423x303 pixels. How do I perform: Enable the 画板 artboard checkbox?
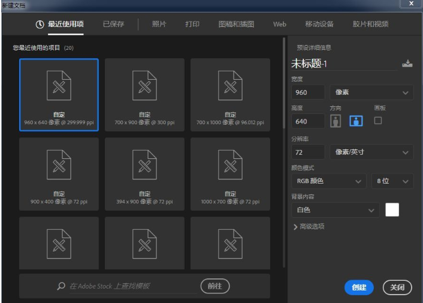(x=378, y=120)
